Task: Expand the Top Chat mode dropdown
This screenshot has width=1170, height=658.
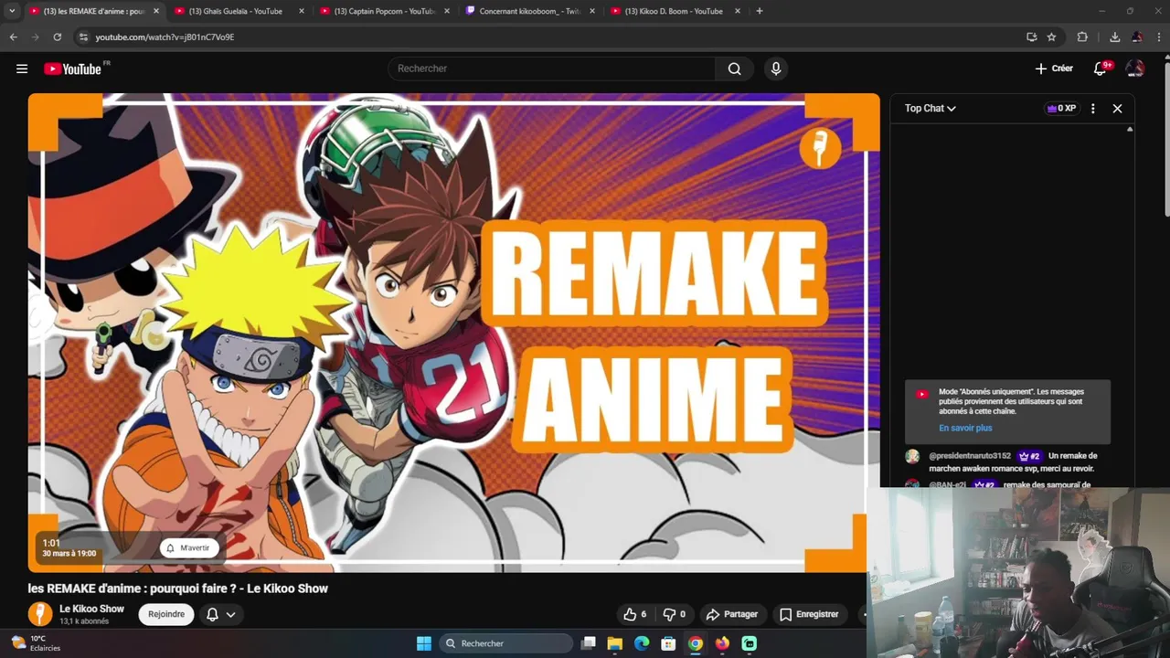Action: point(931,108)
